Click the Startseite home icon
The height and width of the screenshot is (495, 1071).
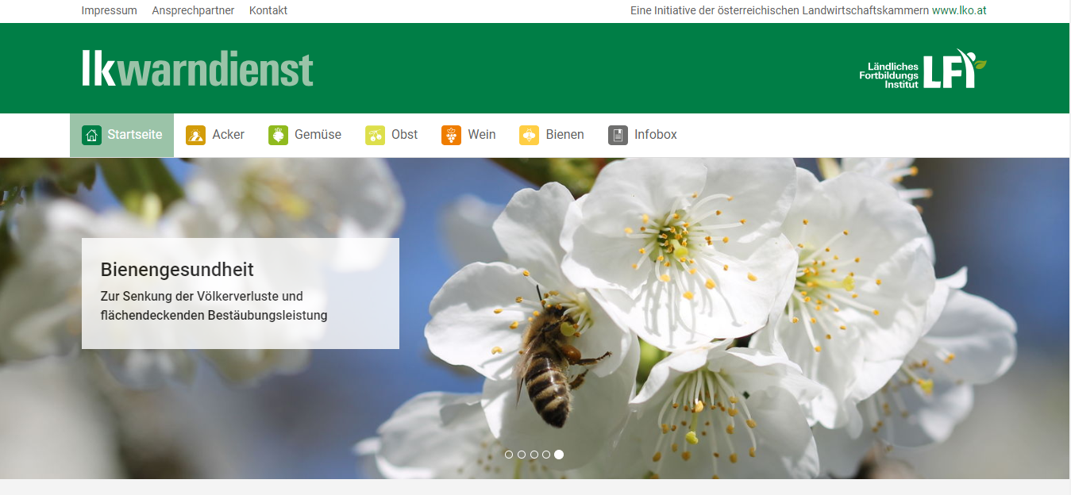click(91, 135)
